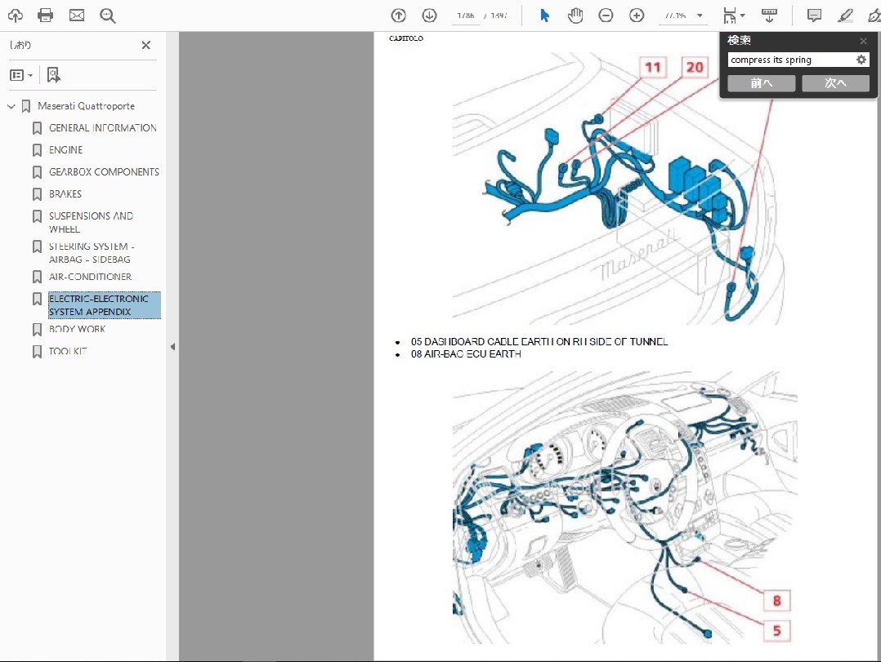Open bookmark panel options menu
This screenshot has width=881, height=662.
(x=21, y=75)
